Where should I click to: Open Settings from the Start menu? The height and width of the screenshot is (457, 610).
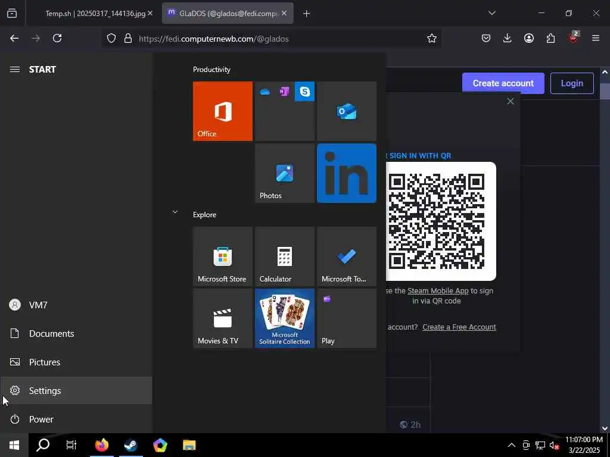(76, 390)
